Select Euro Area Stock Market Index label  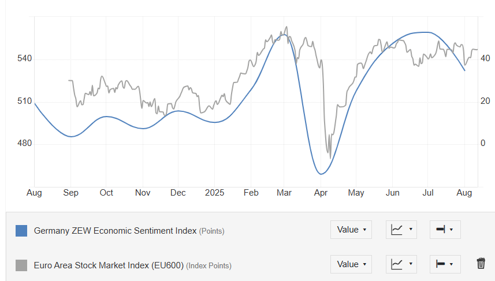point(109,265)
